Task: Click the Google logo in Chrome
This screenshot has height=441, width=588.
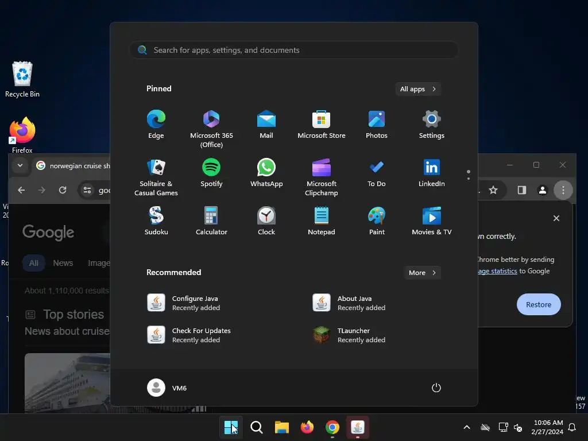Action: (48, 233)
